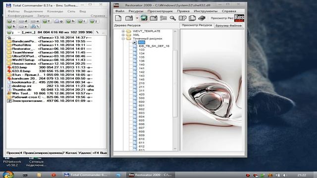The image size is (317, 178).
Task: Switch to Total Commander via the taskbar
Action: [x=86, y=175]
